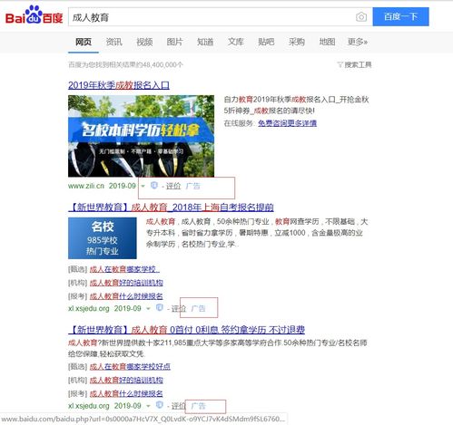Click 广告 label of www.zili.cn result
Screen dimensions: 453x425
[x=192, y=186]
